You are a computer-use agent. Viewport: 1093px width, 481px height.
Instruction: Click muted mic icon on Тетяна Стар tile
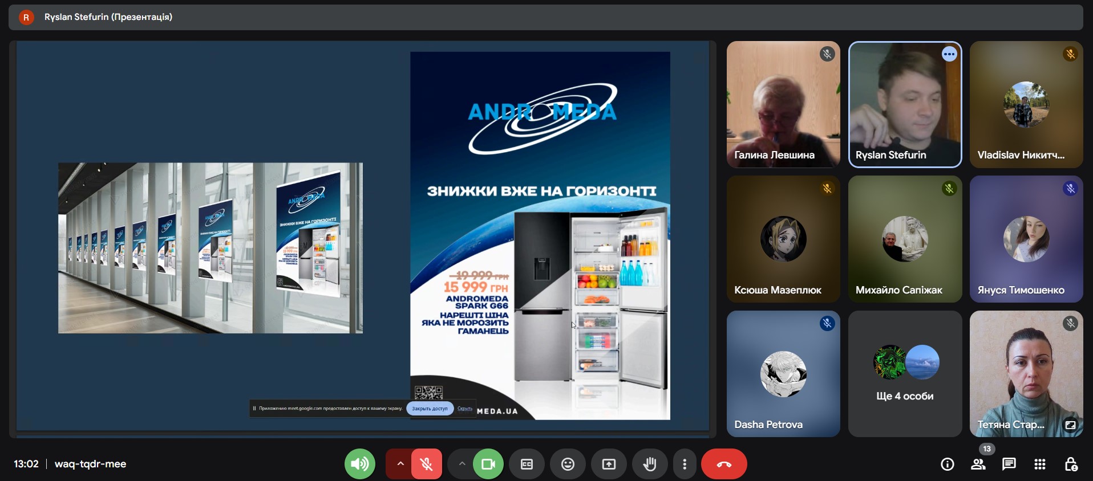(1070, 324)
